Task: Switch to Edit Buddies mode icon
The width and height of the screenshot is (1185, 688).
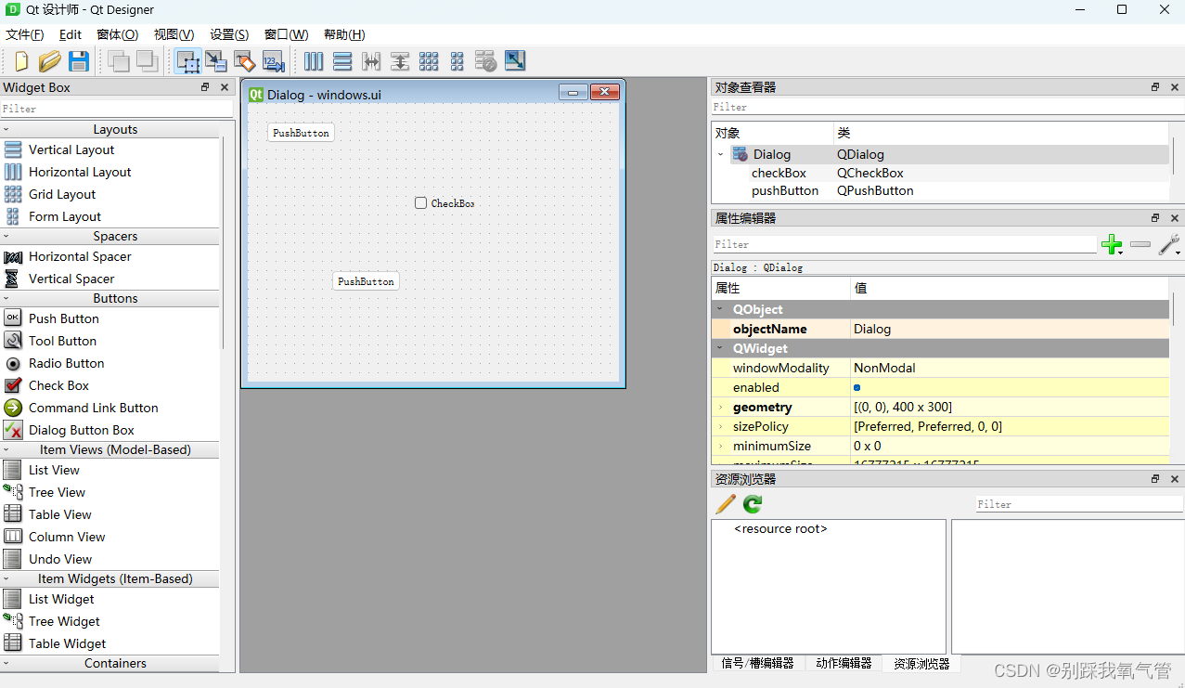Action: 244,61
